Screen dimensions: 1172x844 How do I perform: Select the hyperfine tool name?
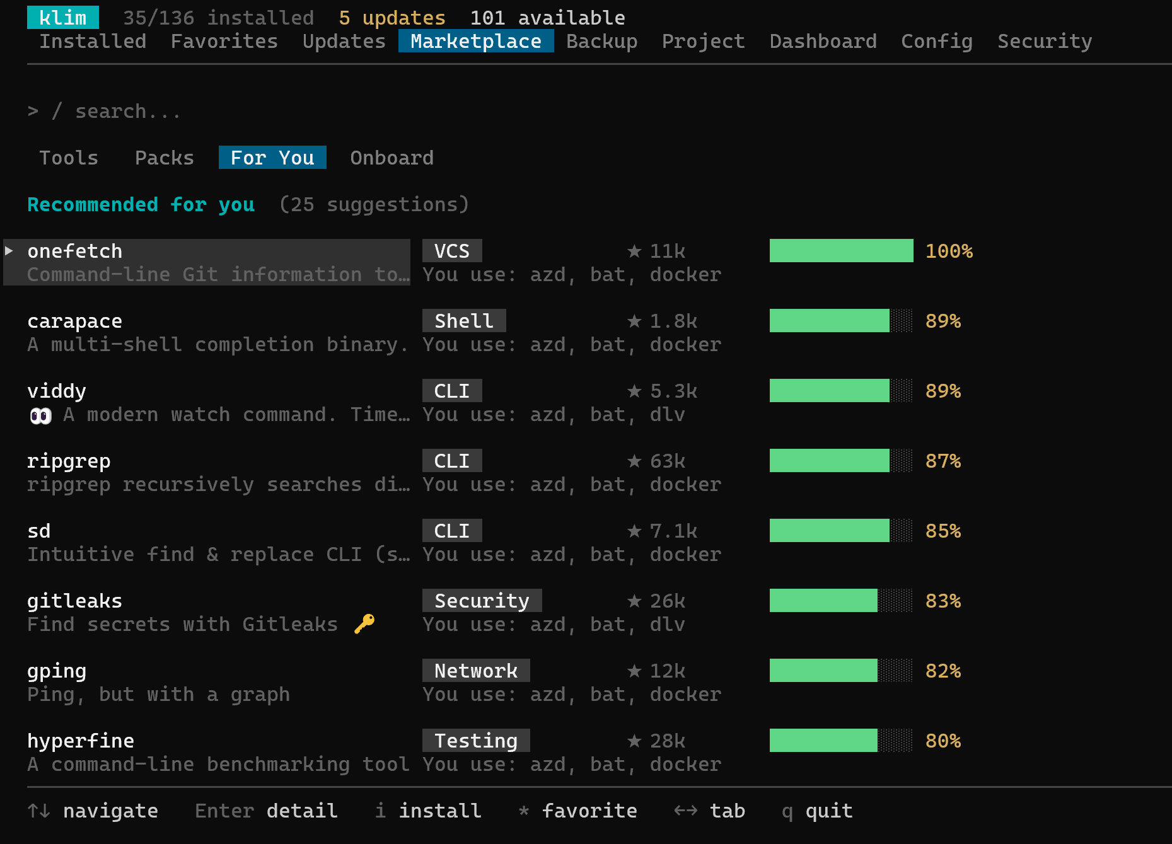[81, 741]
